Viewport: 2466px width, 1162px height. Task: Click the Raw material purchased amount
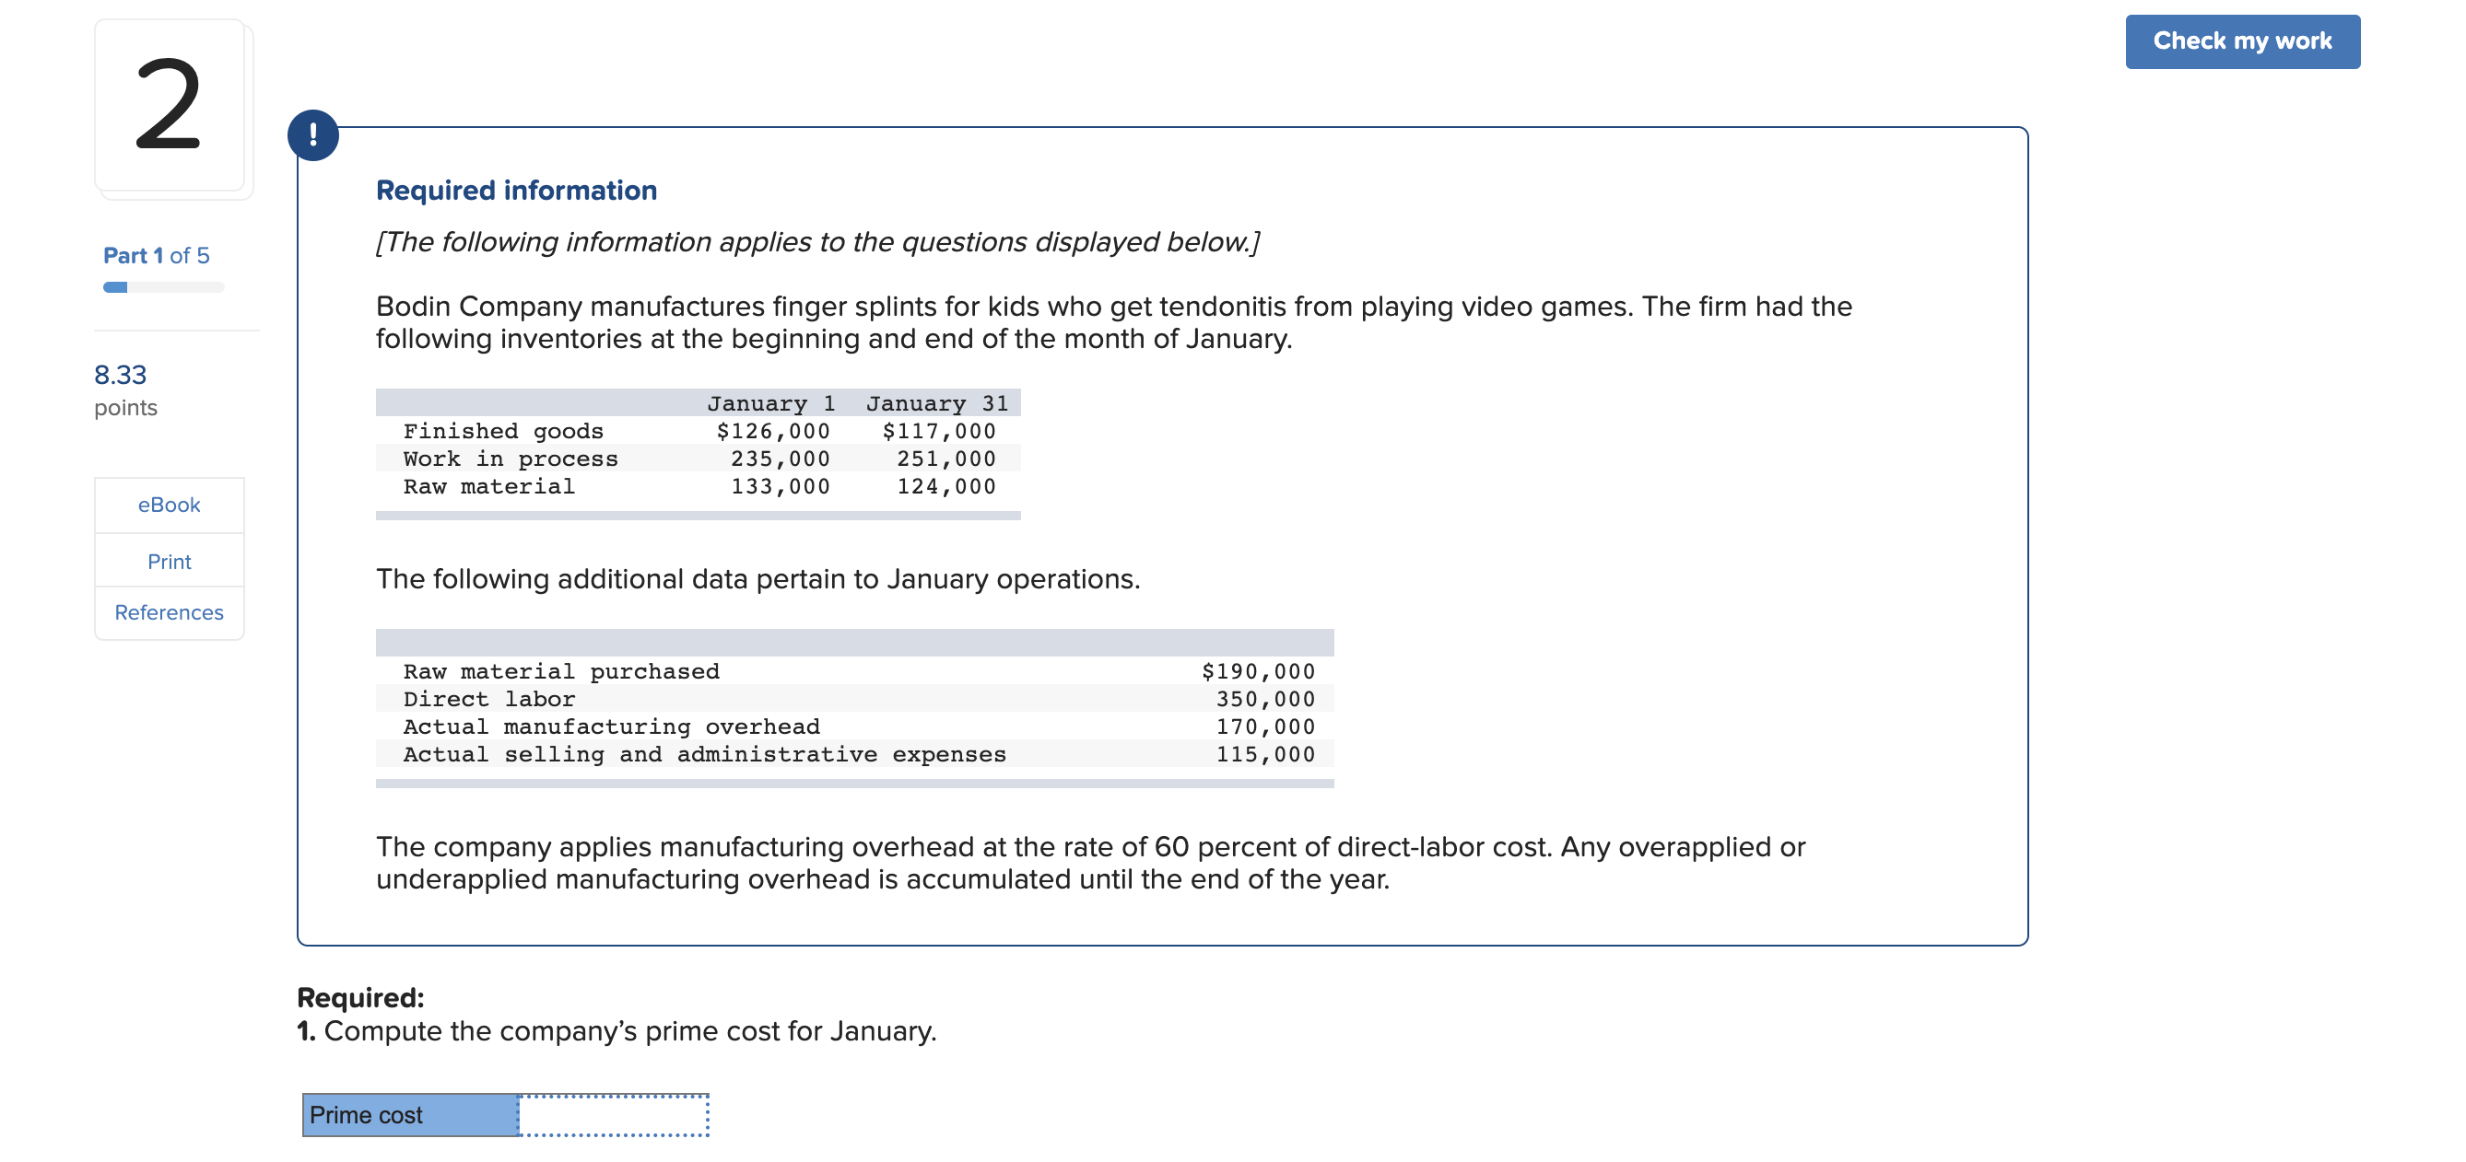pos(1258,670)
